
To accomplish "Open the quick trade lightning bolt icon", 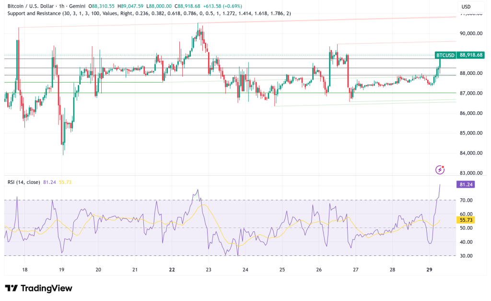I will click(x=440, y=169).
